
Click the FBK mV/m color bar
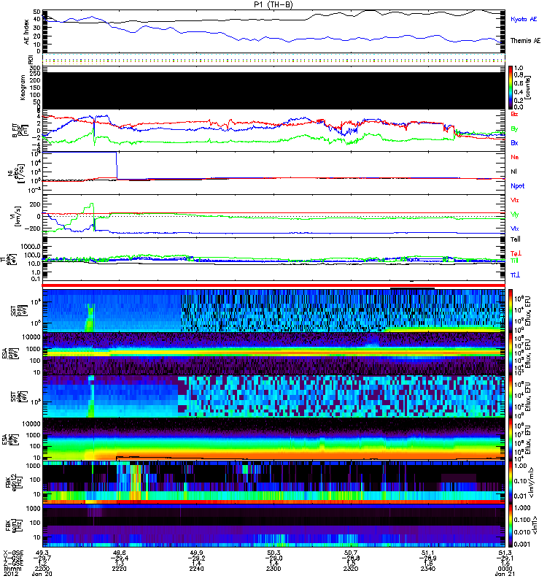(x=511, y=483)
